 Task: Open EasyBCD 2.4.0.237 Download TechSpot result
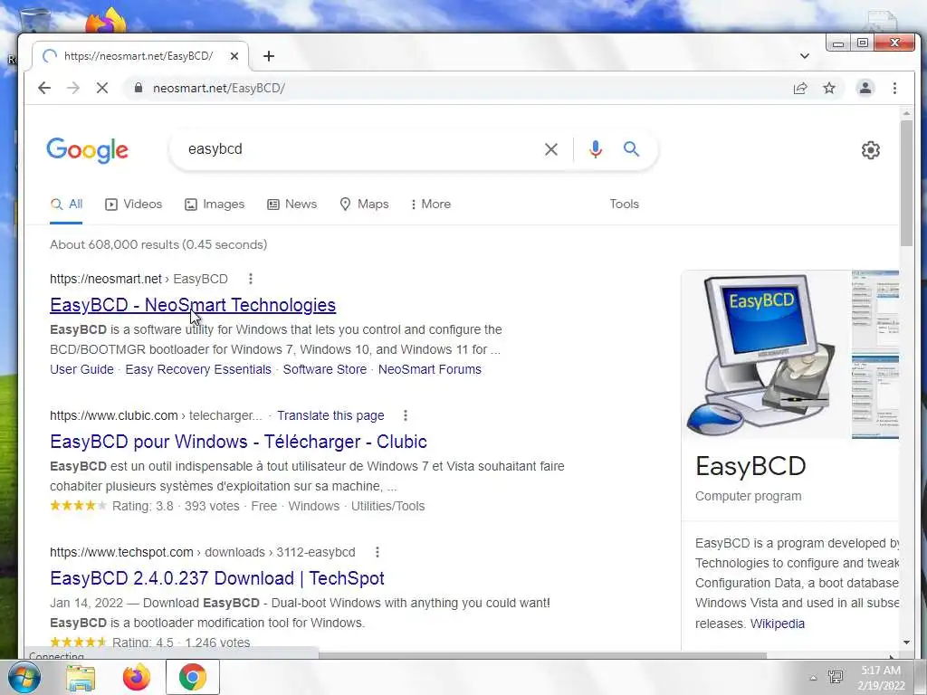click(217, 578)
